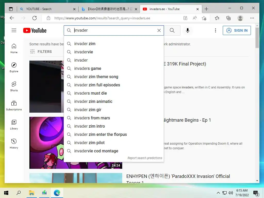This screenshot has width=264, height=198.
Task: Click 'Report search predictions' link
Action: point(145,158)
